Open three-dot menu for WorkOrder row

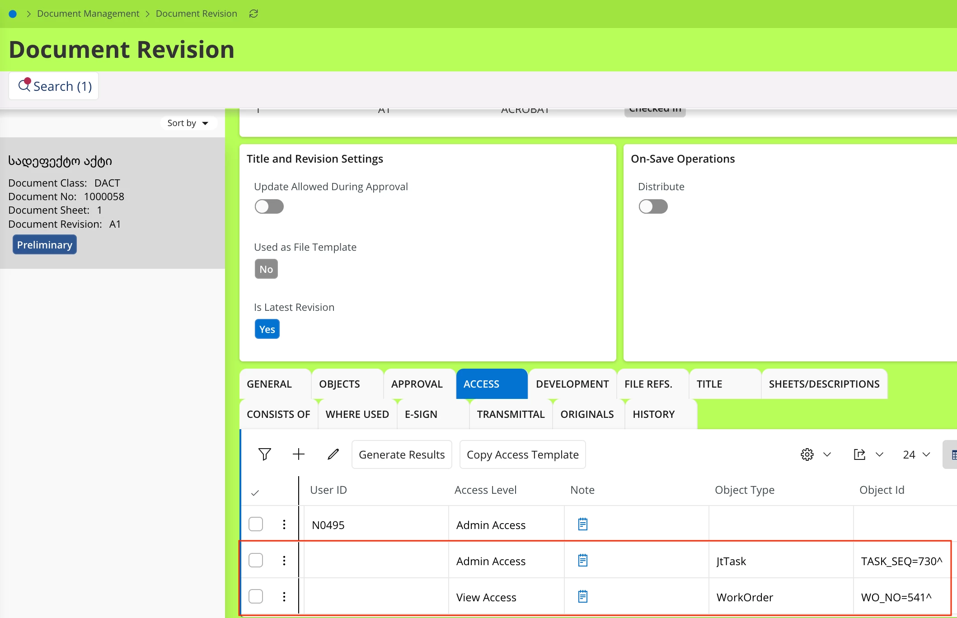[x=284, y=597]
